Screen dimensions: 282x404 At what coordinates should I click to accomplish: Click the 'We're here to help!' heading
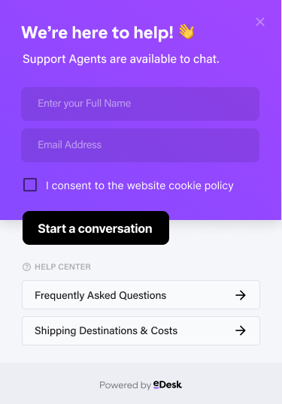coord(97,33)
